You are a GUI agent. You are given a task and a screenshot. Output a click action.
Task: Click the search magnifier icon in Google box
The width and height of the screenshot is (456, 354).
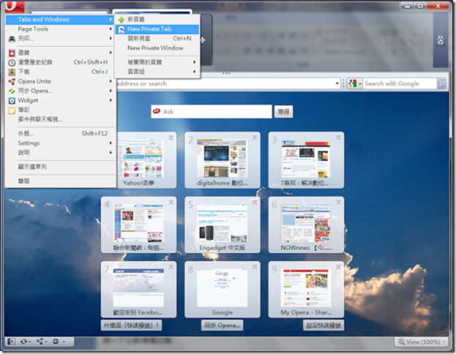click(441, 83)
